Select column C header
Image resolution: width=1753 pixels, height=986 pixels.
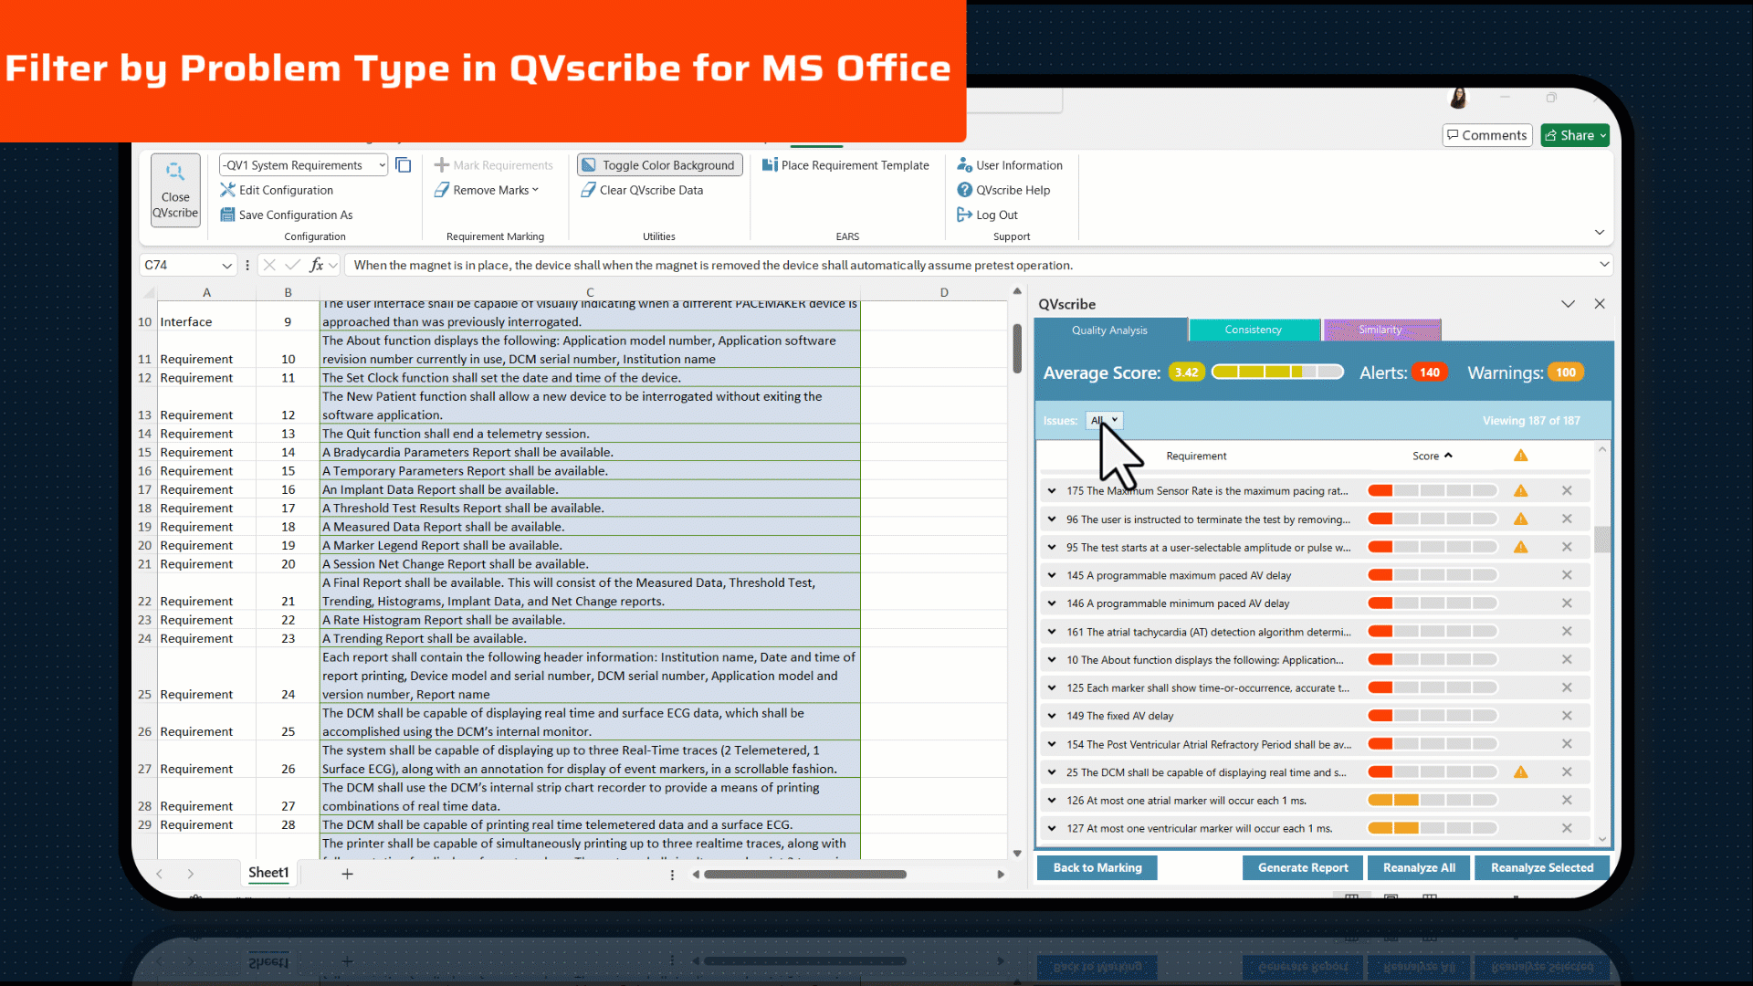click(x=590, y=292)
